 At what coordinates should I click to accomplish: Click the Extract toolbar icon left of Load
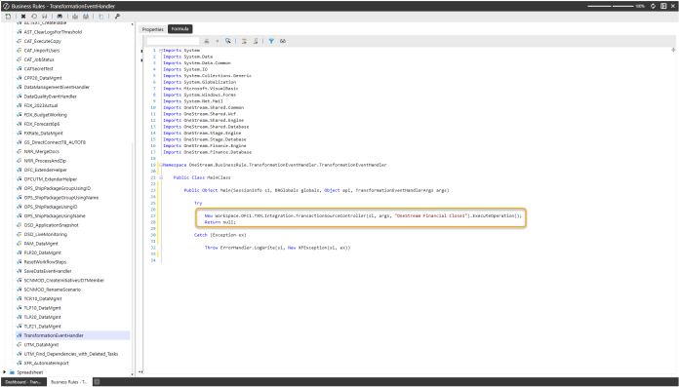pyautogui.click(x=75, y=17)
